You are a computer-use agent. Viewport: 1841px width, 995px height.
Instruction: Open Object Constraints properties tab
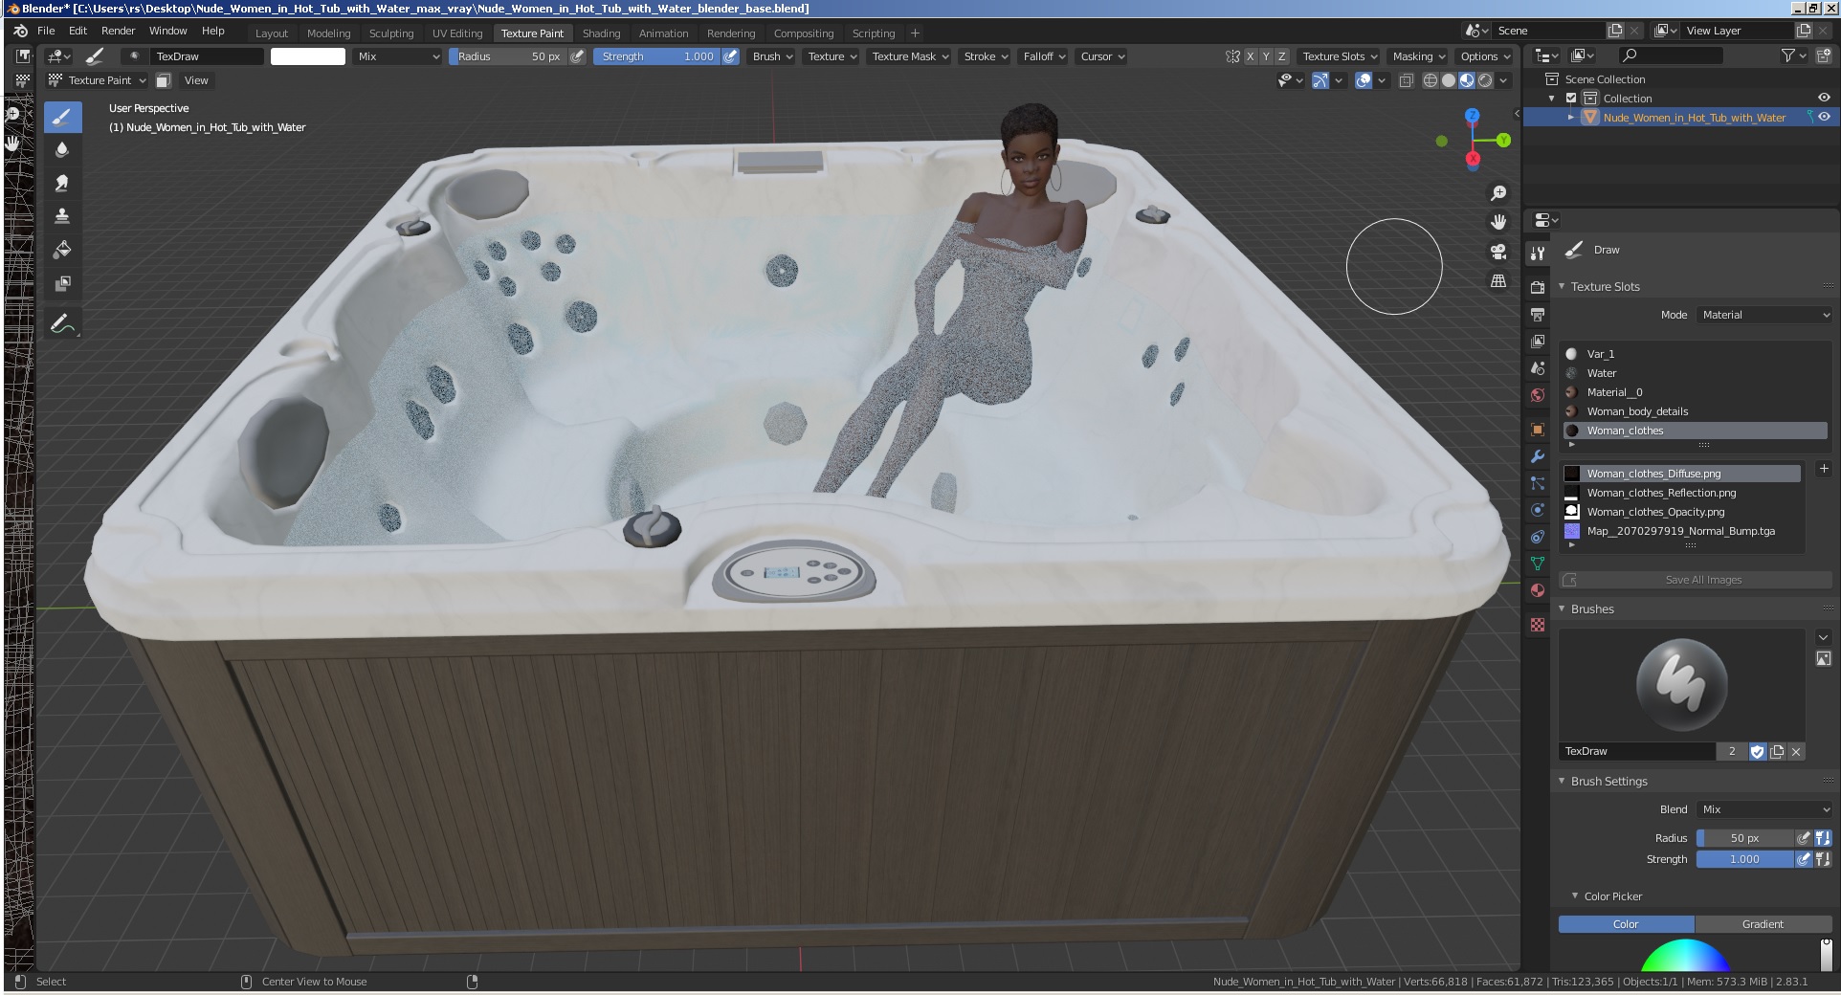[1538, 537]
